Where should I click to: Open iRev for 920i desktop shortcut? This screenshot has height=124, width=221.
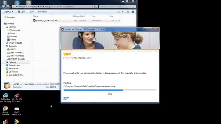[x=17, y=97]
